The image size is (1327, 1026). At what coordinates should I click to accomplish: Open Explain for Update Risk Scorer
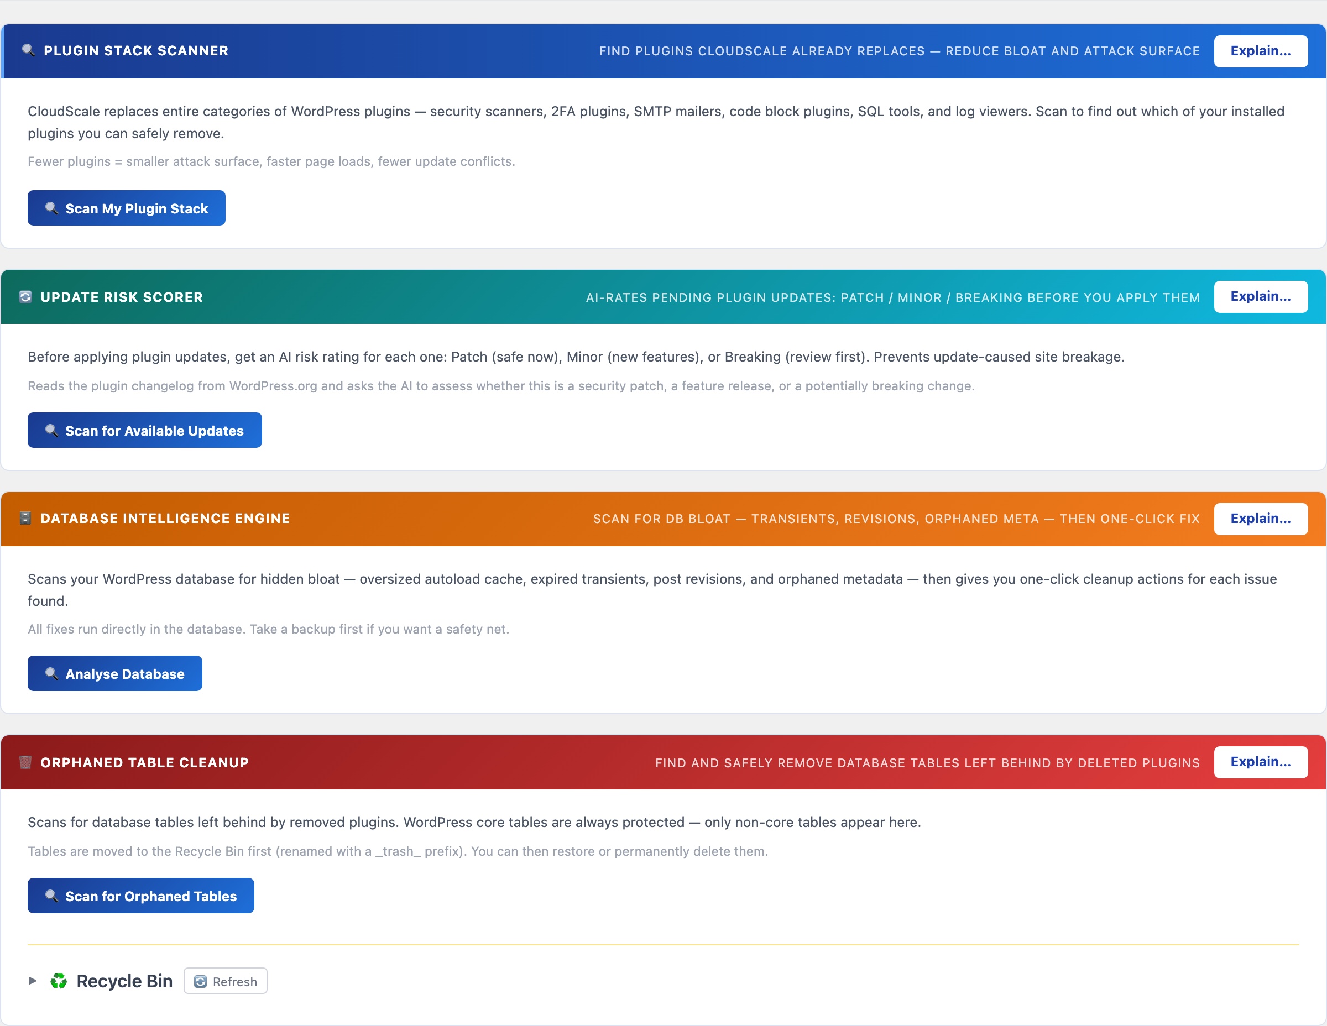tap(1261, 296)
